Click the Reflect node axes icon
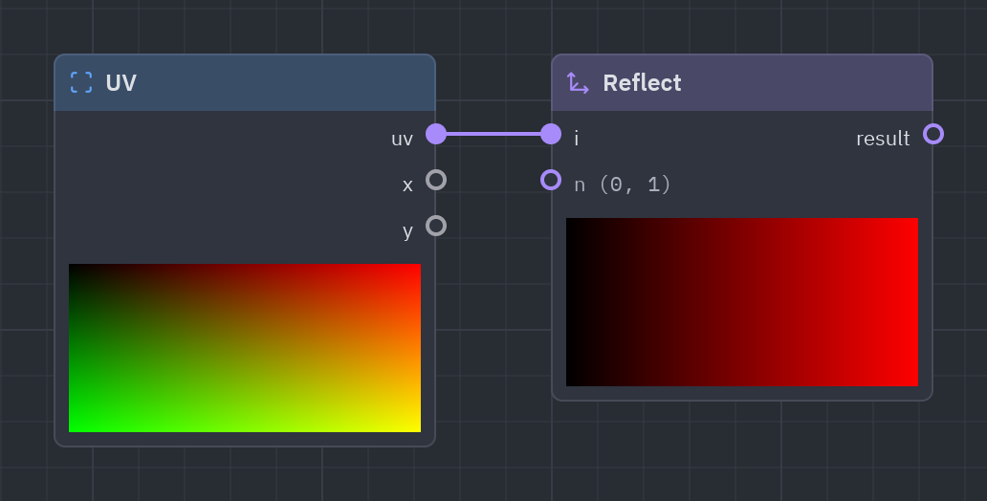 point(578,82)
